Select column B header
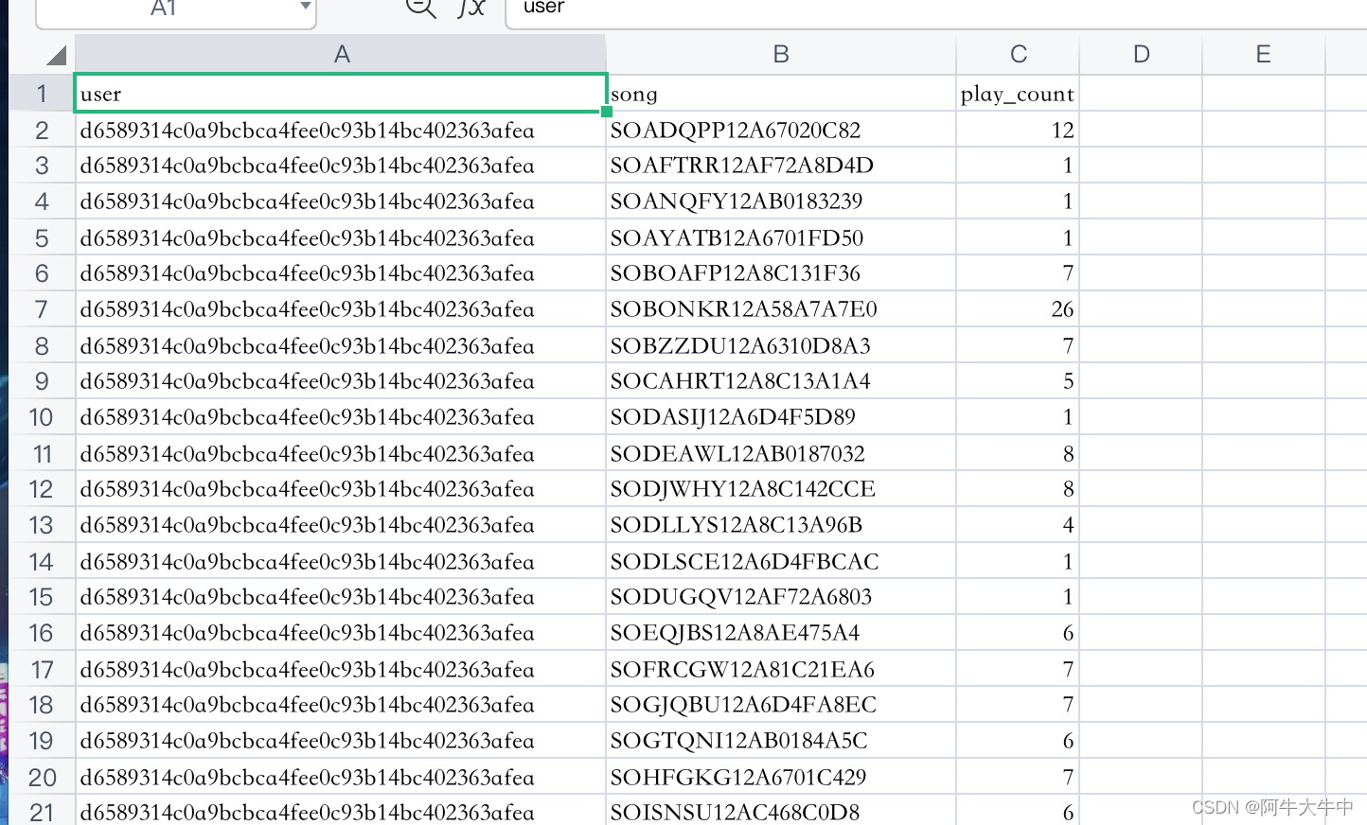The height and width of the screenshot is (825, 1367). pos(781,54)
